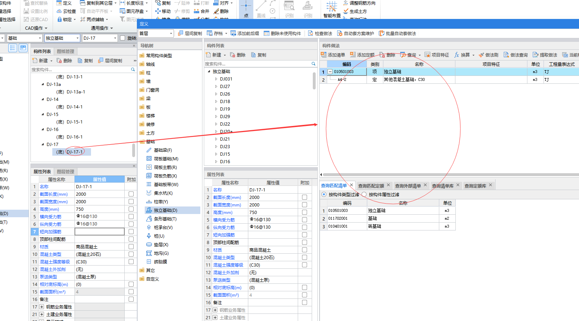579x321 pixels.
Task: Click the 短向加强筋 value field in main window 属性列表
Action: coord(100,232)
